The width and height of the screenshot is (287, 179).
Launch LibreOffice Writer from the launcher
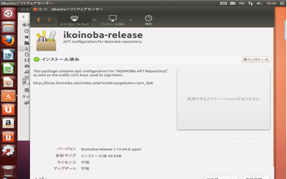point(8,55)
